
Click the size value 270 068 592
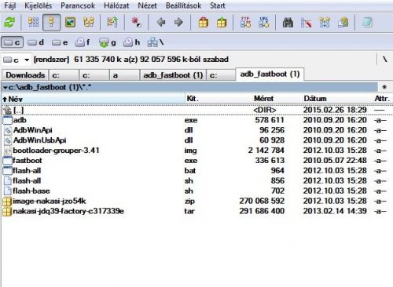point(262,201)
